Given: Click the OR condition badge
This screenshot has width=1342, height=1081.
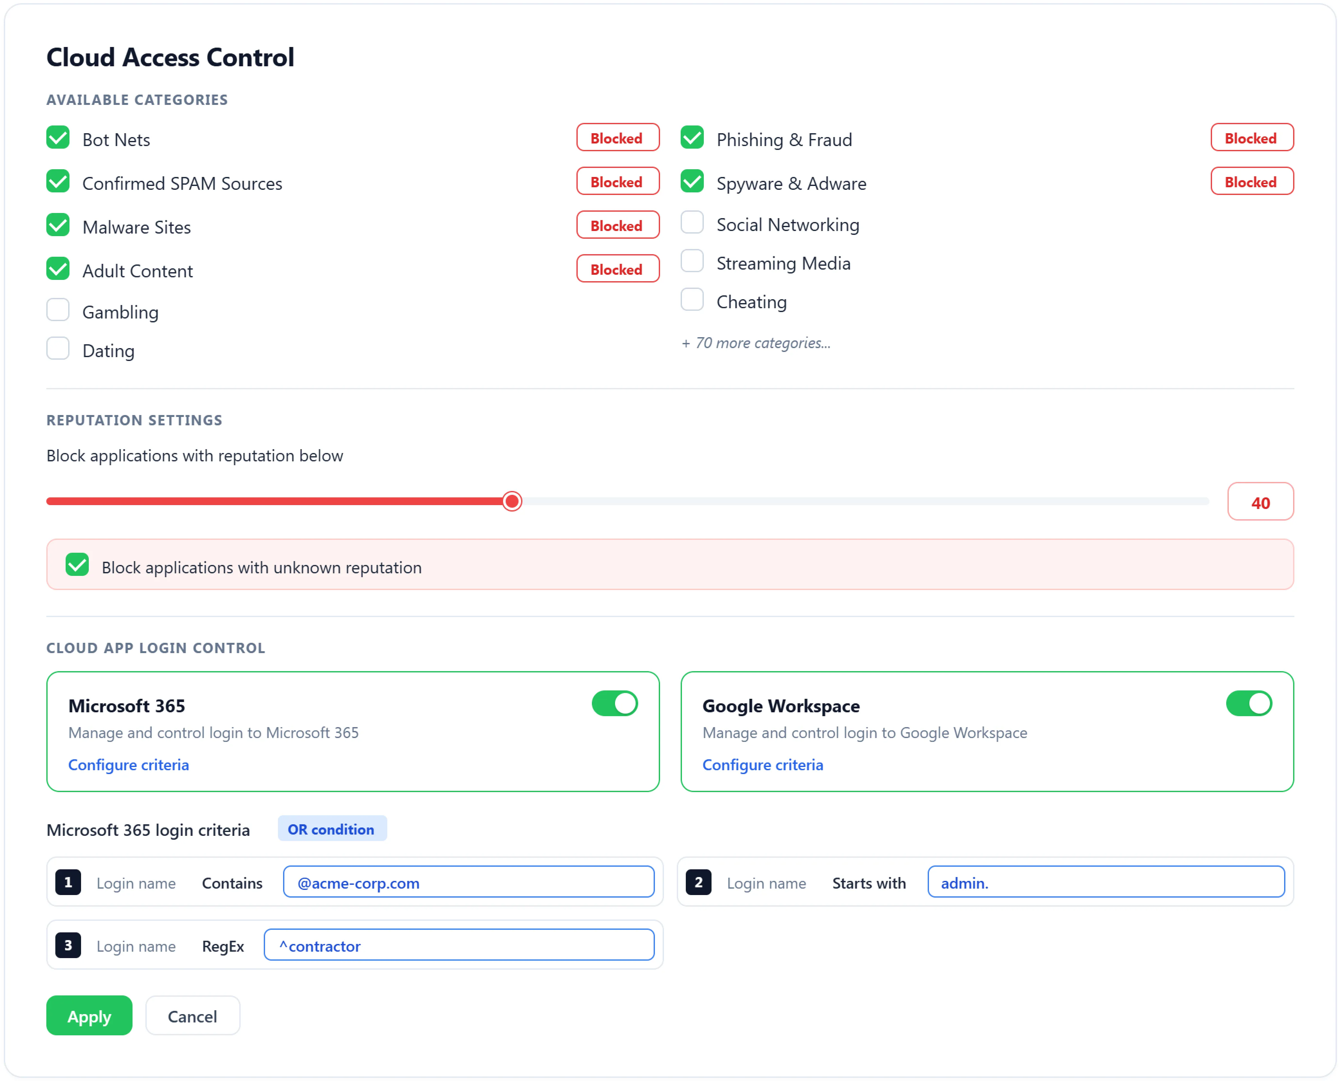Looking at the screenshot, I should point(332,829).
